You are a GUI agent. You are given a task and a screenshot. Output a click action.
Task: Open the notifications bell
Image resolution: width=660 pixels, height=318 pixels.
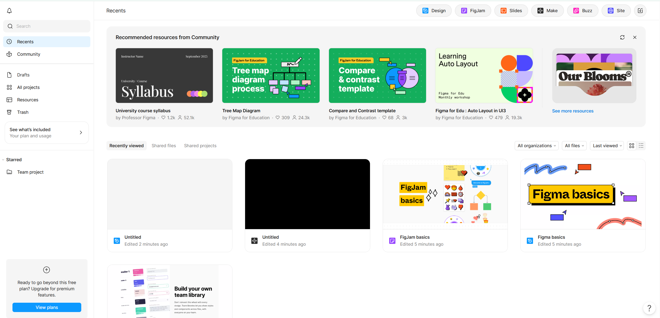click(x=9, y=11)
